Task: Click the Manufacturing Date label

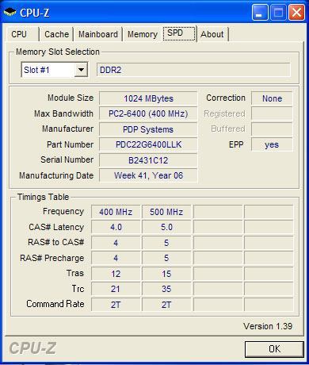Action: [56, 175]
